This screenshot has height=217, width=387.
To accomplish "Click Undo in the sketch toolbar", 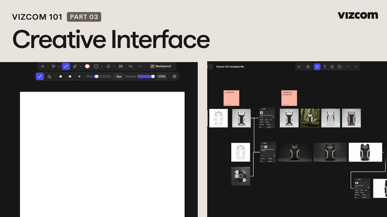I will [x=131, y=67].
